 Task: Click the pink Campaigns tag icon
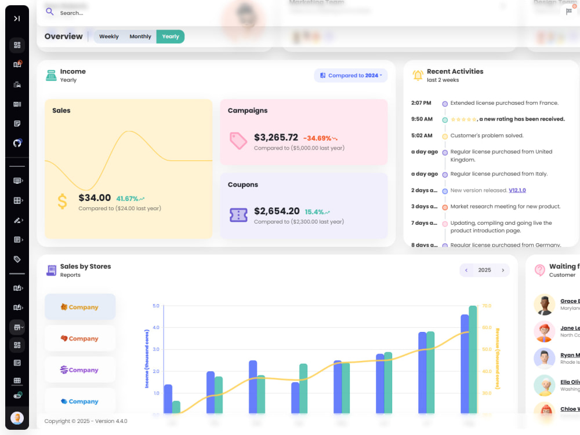point(238,141)
